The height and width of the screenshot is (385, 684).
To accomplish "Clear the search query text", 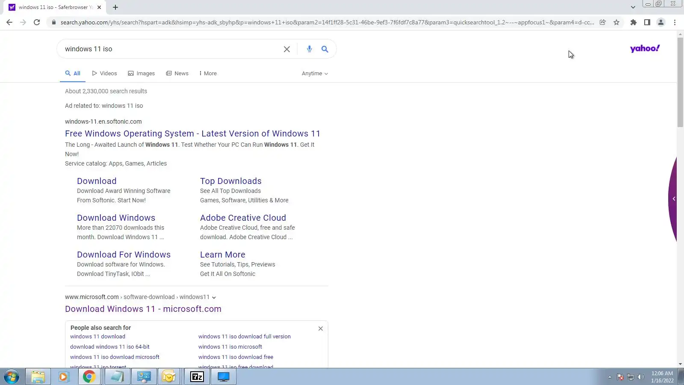I will [x=287, y=49].
